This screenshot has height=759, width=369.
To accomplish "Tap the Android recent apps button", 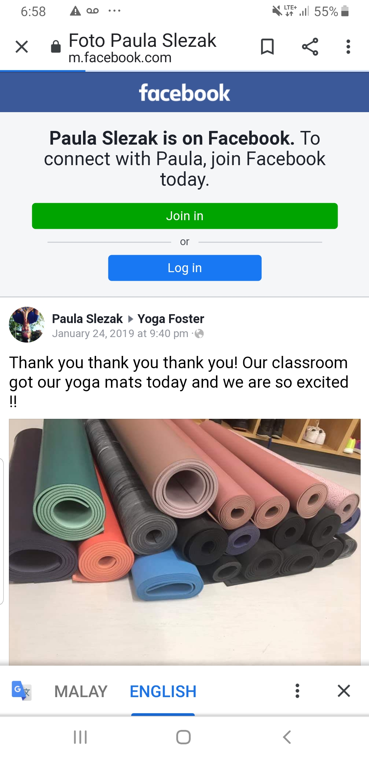I will pos(80,737).
